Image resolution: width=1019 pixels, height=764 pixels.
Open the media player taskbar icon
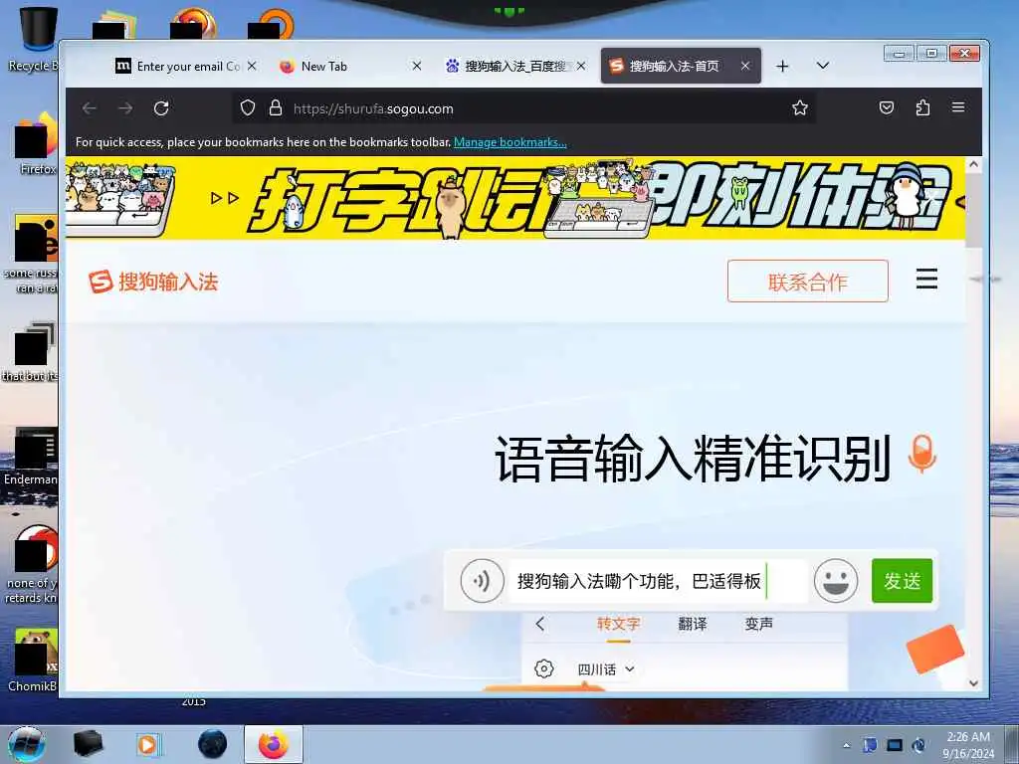149,744
